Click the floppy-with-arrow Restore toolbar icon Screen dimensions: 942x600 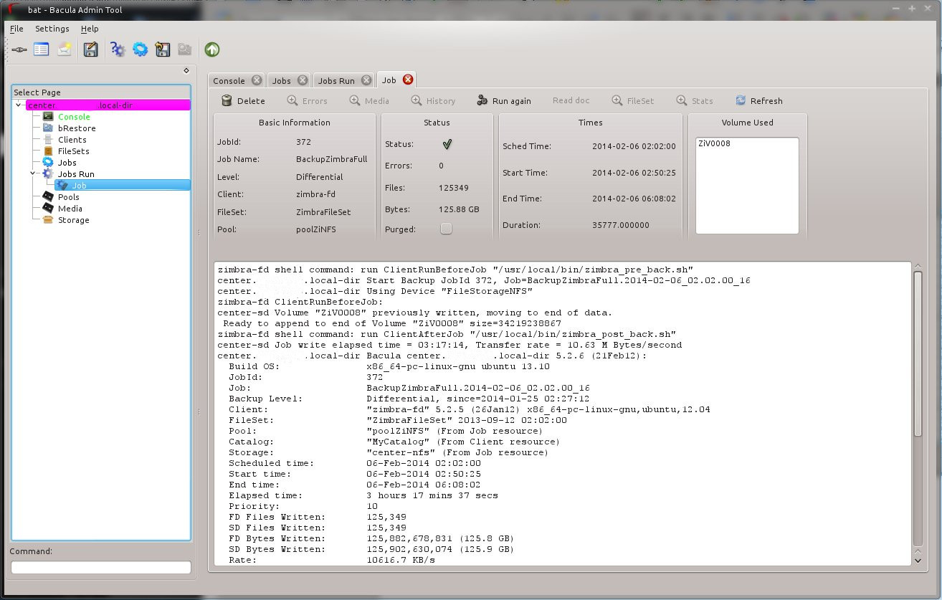[163, 49]
